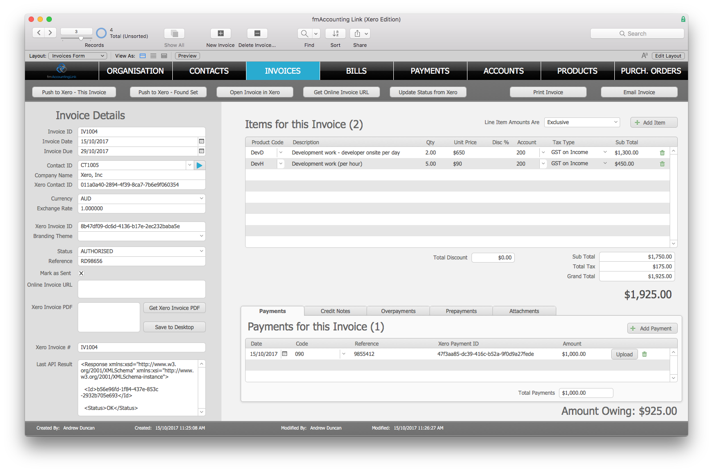This screenshot has width=713, height=472.
Task: Click the Reference field RD98656
Action: click(142, 261)
